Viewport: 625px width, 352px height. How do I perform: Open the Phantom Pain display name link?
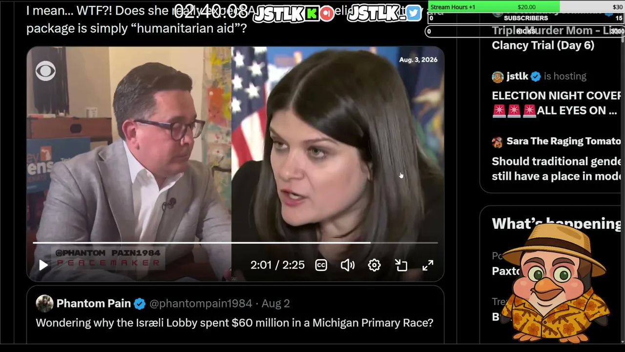(94, 304)
